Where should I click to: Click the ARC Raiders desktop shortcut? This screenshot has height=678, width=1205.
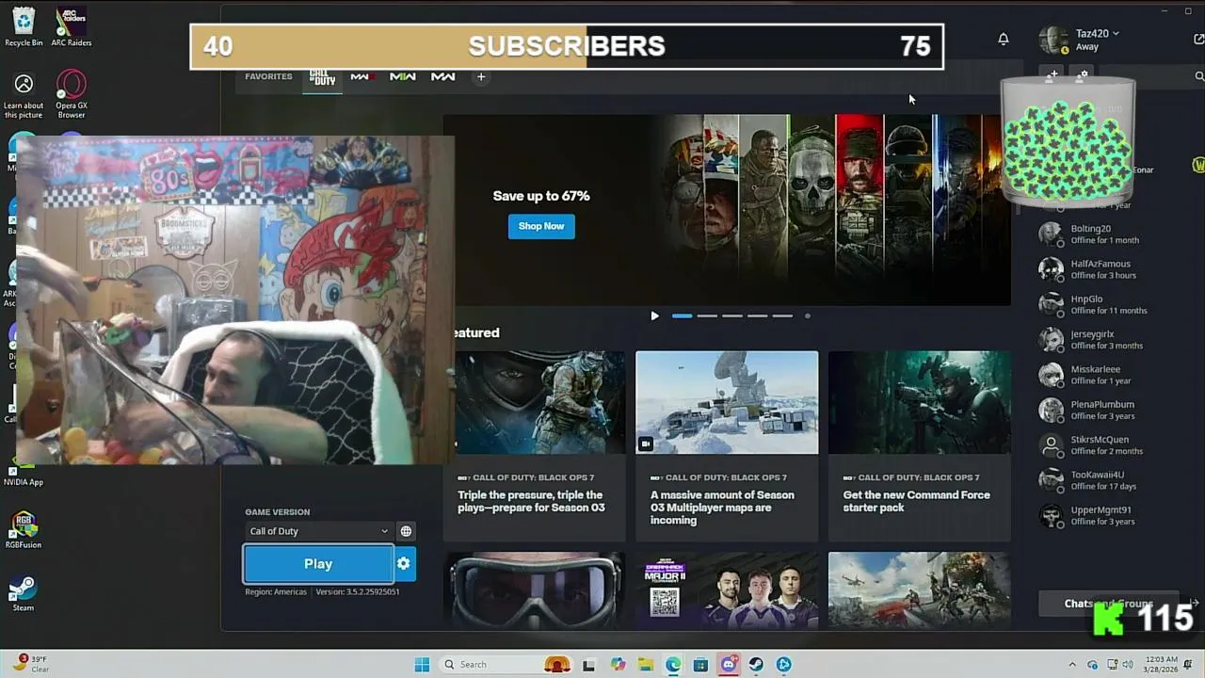coord(72,26)
